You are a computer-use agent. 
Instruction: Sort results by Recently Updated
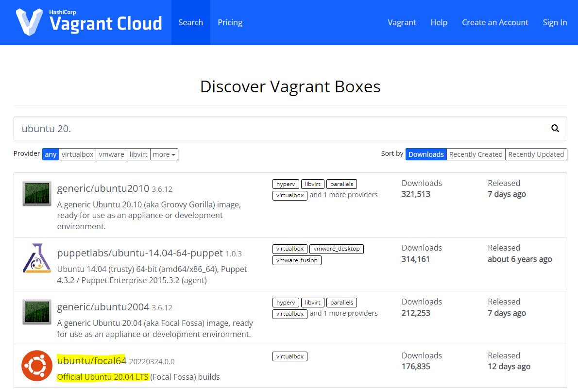536,154
